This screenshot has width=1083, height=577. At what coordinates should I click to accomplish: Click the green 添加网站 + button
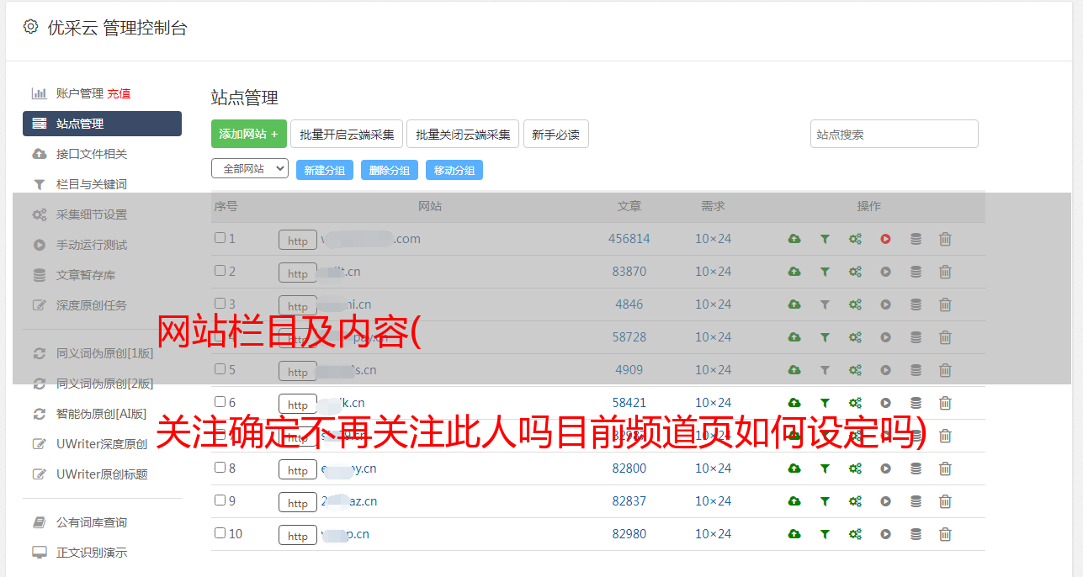(248, 134)
